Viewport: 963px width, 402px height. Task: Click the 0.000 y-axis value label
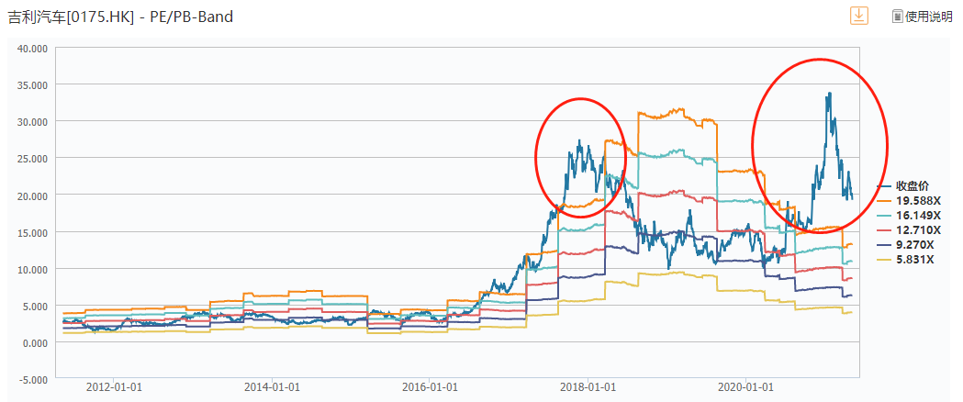35,342
